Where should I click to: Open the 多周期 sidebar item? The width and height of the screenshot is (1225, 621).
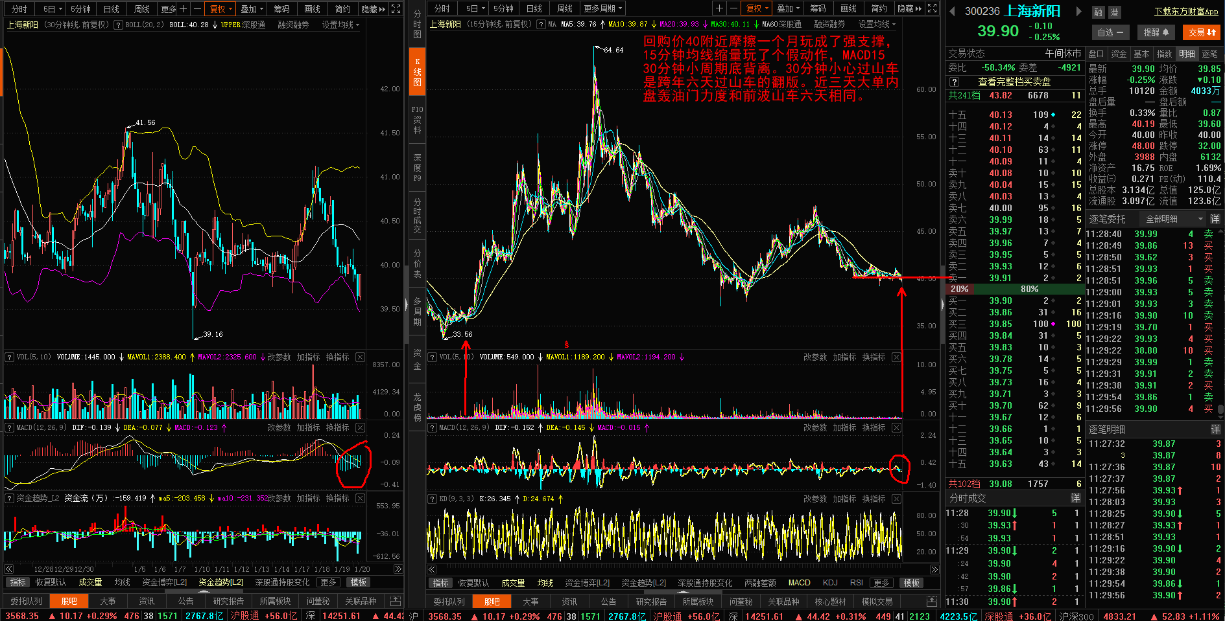(x=417, y=311)
